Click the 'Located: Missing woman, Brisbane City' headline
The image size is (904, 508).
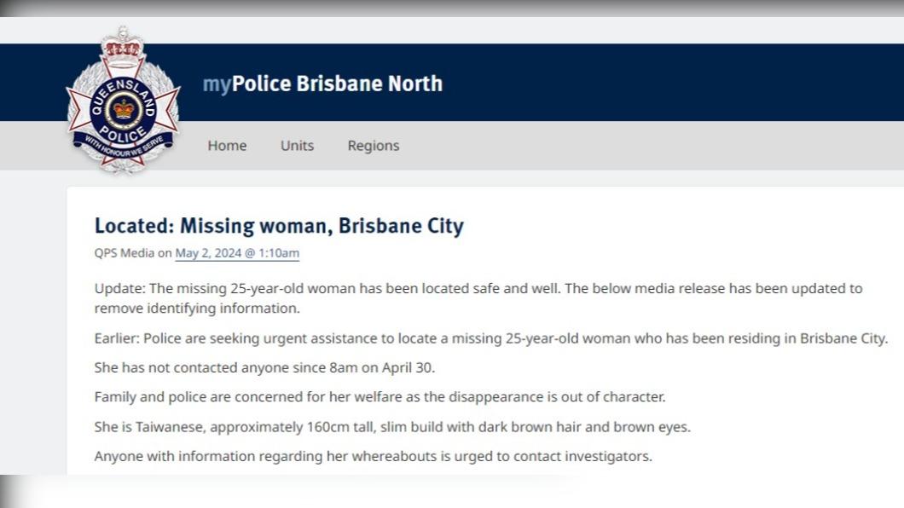coord(279,226)
